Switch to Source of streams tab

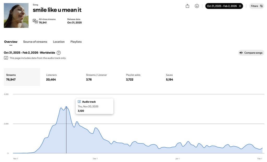(35, 42)
